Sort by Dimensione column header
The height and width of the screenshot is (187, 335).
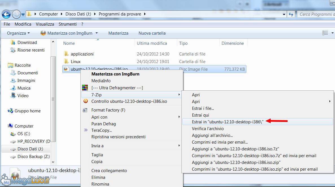233,43
